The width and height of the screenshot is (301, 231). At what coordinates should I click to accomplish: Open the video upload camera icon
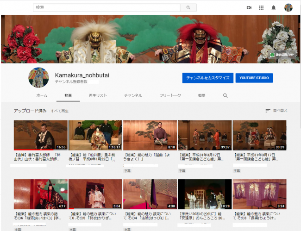point(249,7)
